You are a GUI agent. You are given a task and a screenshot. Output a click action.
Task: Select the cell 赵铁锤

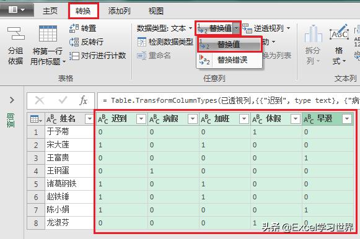pos(69,197)
